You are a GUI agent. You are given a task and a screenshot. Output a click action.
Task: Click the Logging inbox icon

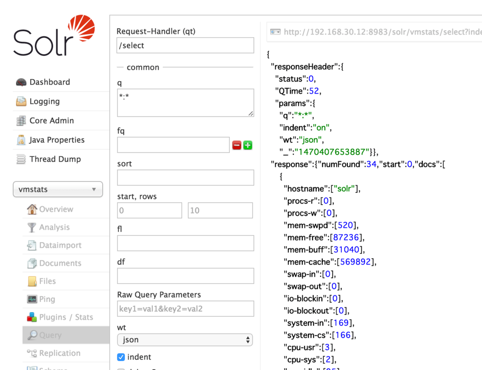[x=21, y=102]
